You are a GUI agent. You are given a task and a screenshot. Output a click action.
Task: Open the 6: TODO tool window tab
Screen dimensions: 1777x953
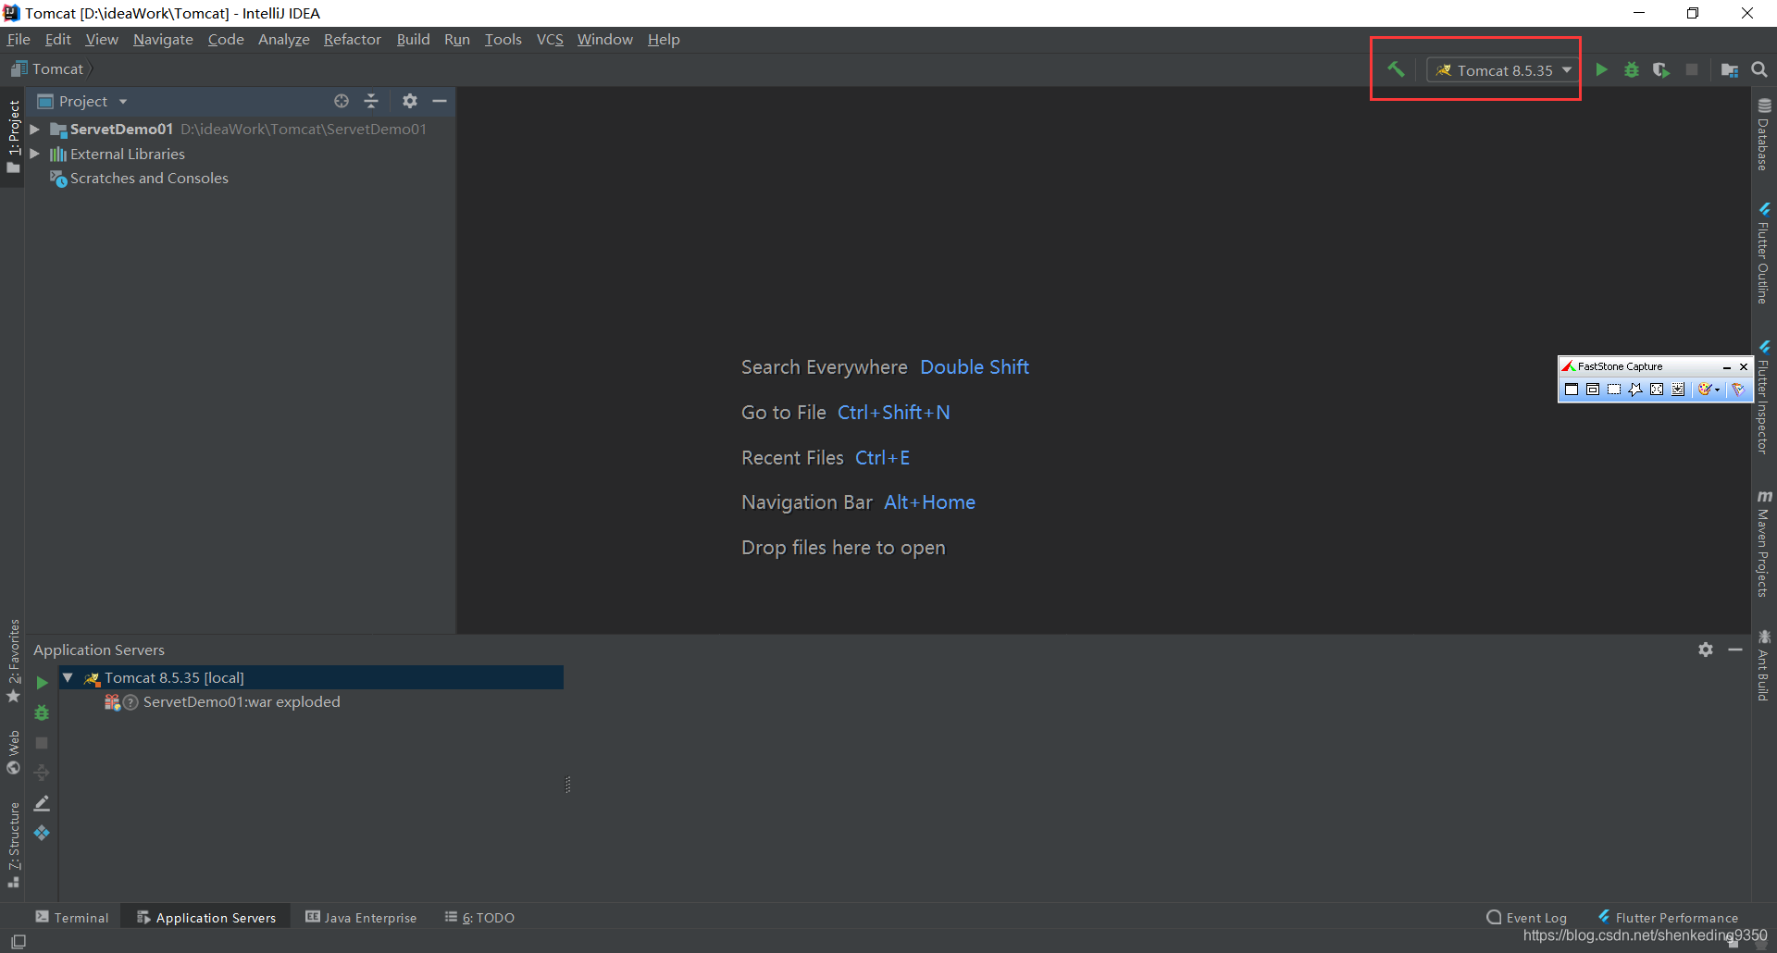tap(479, 917)
